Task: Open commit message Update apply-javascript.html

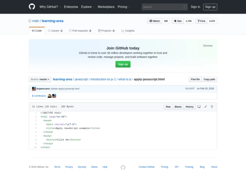Action: [x=65, y=89]
